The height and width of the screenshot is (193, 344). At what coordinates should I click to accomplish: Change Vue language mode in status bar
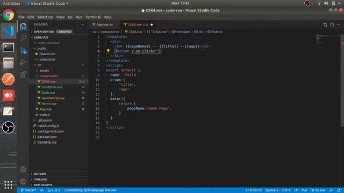pyautogui.click(x=304, y=190)
